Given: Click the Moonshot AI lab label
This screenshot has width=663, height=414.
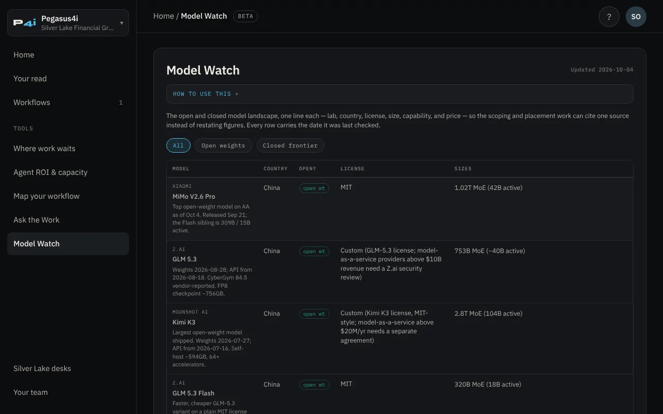Looking at the screenshot, I should [190, 312].
